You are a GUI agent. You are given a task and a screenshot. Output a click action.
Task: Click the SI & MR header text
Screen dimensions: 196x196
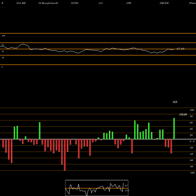(21, 3)
